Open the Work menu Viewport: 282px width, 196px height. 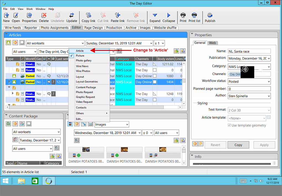click(30, 9)
